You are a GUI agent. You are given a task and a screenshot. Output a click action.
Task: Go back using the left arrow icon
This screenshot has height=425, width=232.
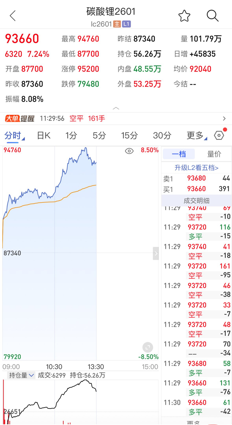(x=13, y=15)
